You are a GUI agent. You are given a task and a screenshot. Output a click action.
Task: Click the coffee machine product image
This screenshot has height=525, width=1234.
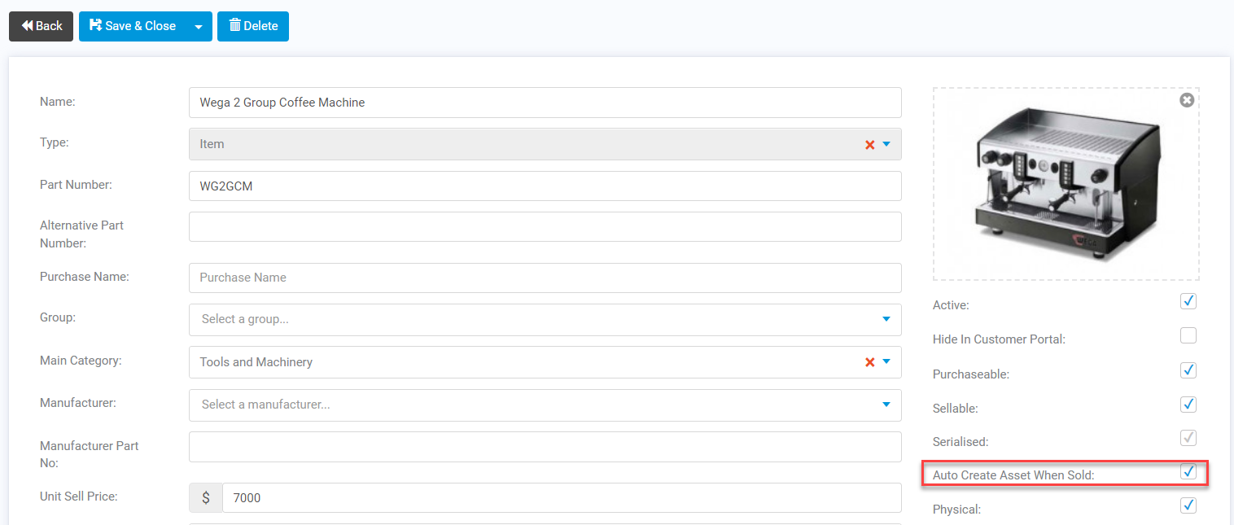[x=1065, y=186]
